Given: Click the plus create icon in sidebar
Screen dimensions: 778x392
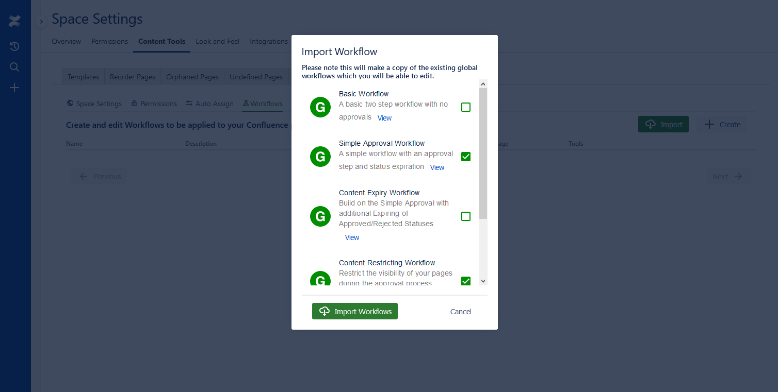Looking at the screenshot, I should tap(14, 88).
